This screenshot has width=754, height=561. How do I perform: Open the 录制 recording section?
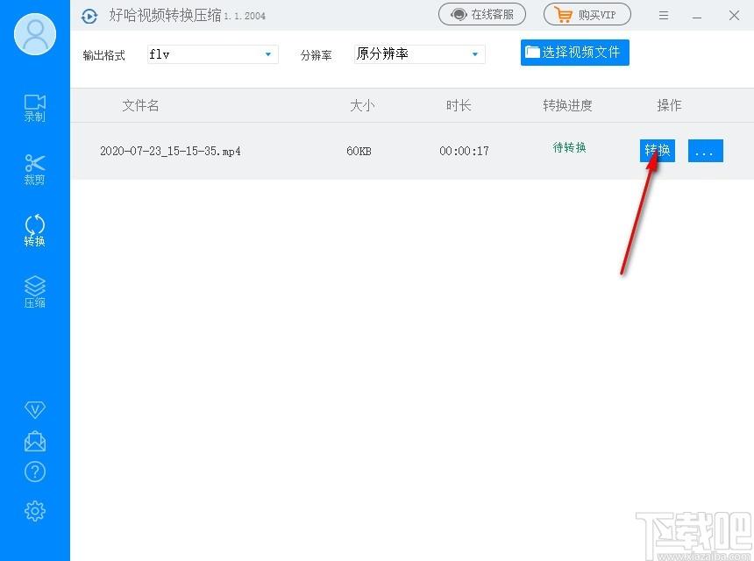34,108
